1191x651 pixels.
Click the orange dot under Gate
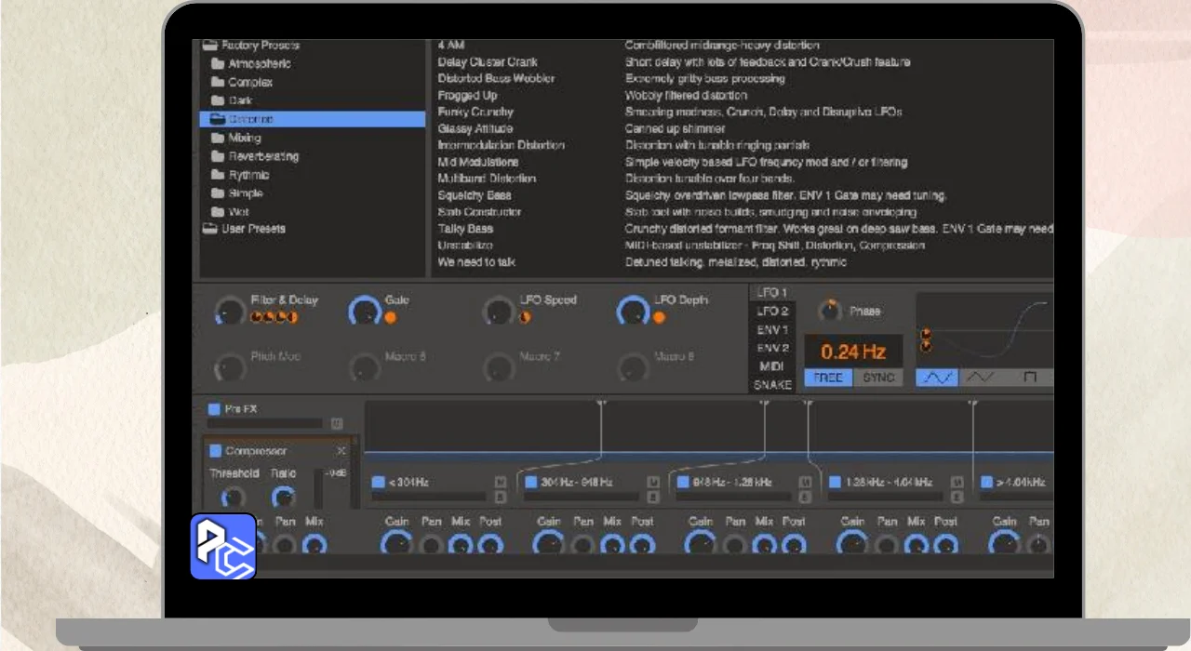(x=390, y=317)
